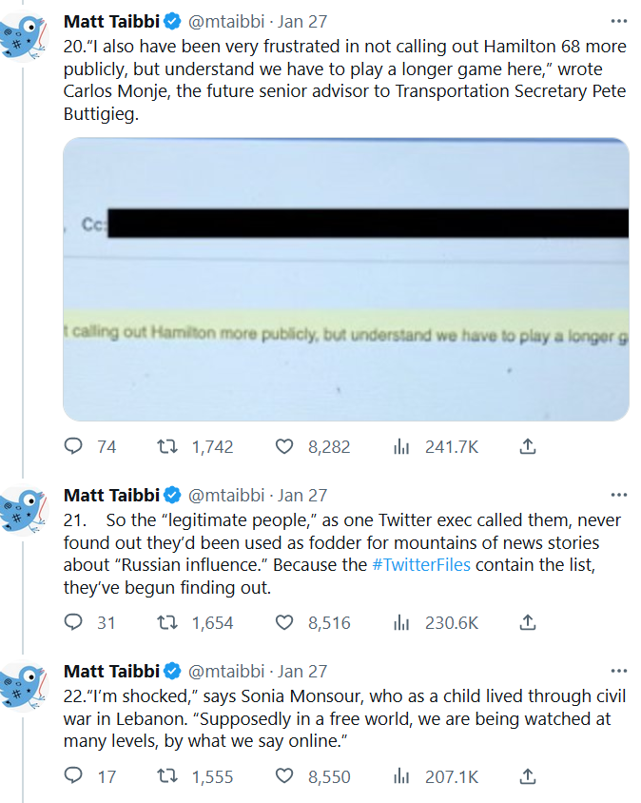This screenshot has width=641, height=803.
Task: Reply to tweet 20 about Hamilton 68
Action: pos(74,446)
